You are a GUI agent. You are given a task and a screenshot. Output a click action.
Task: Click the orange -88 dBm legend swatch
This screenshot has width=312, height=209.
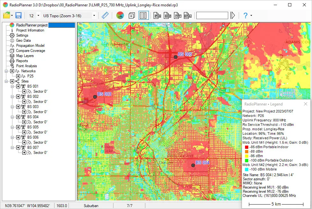(247, 152)
